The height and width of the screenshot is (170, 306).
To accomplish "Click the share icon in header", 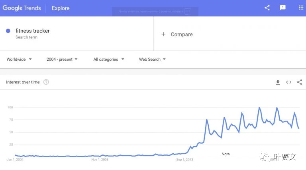I will click(x=267, y=8).
